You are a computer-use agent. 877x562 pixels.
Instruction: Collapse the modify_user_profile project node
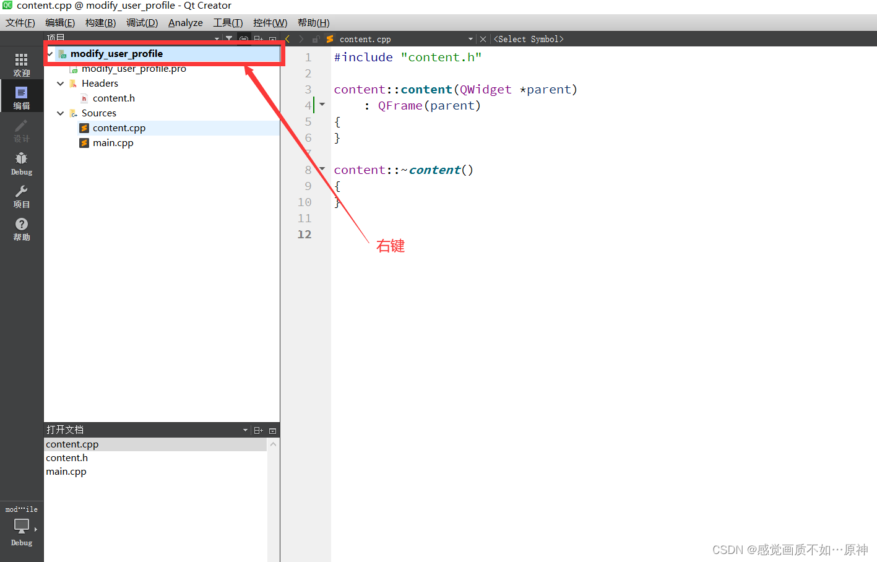point(50,54)
